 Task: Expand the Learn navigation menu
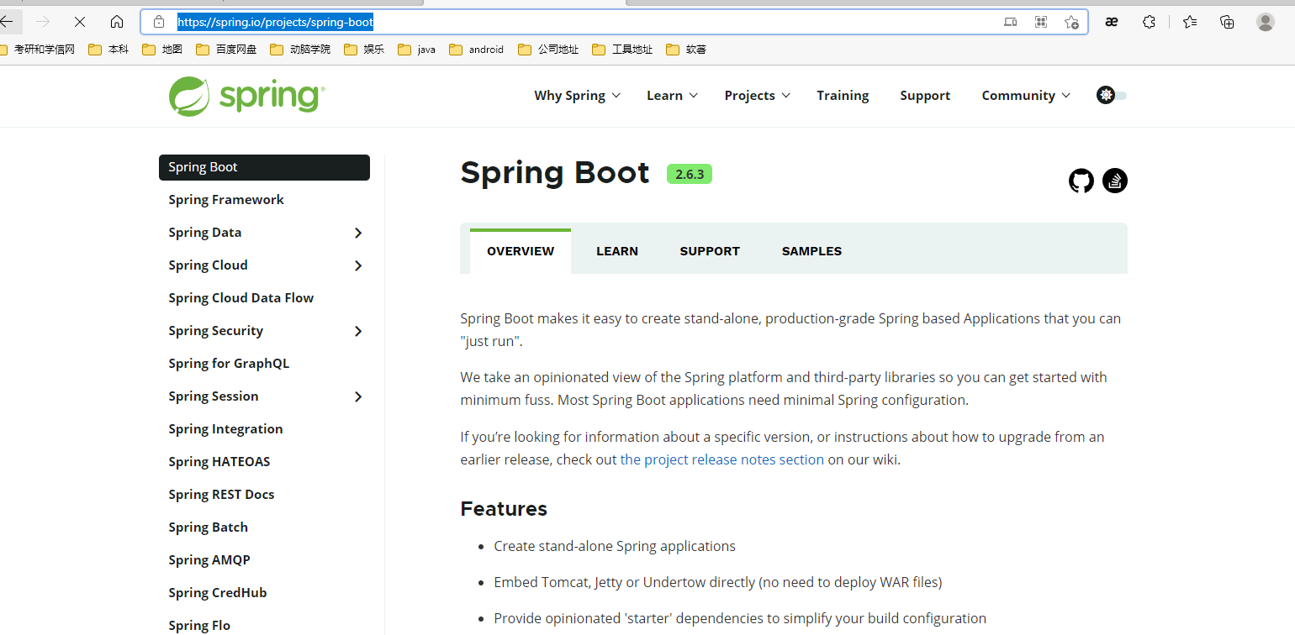(x=673, y=96)
